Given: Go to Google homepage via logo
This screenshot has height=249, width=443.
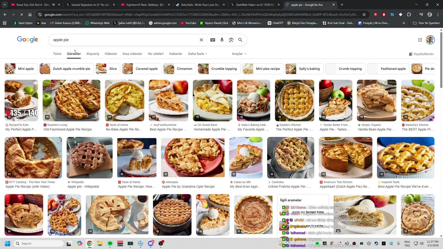Looking at the screenshot, I should pos(27,39).
